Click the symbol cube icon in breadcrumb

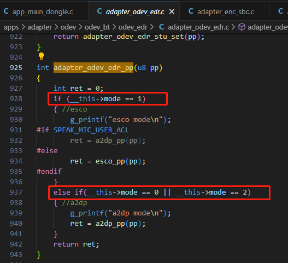242,27
